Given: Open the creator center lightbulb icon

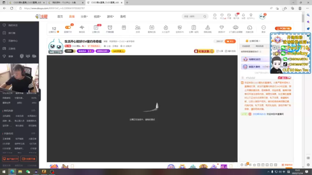Looking at the screenshot, I should click(251, 16).
